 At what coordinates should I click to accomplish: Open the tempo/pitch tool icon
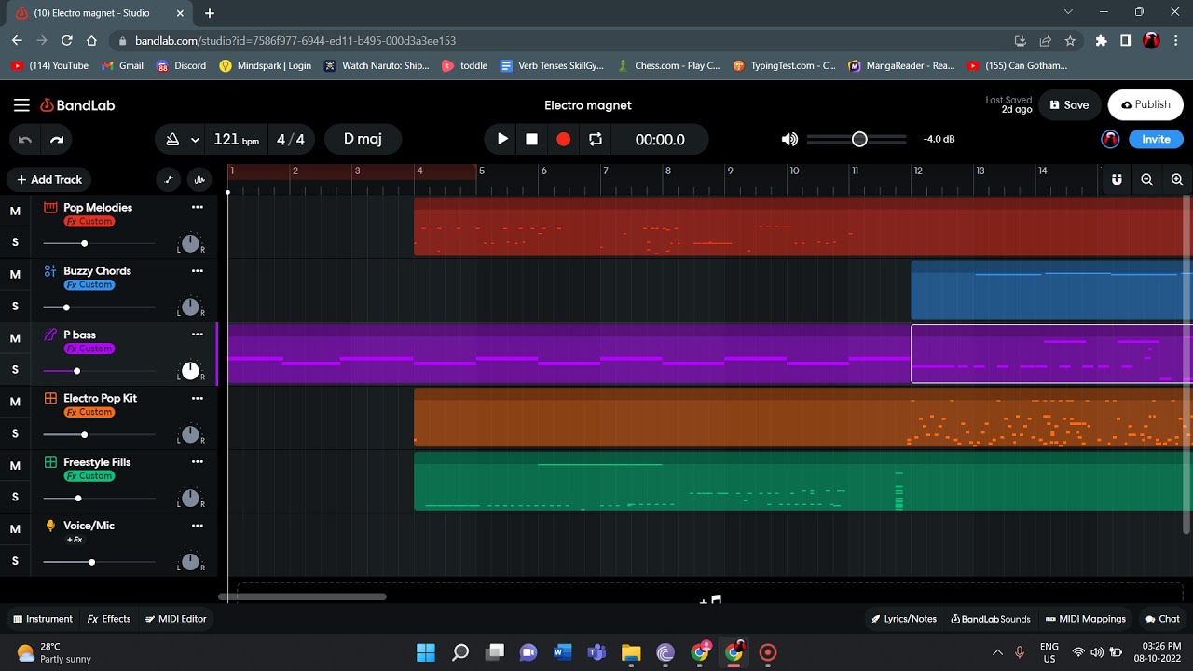(x=199, y=180)
